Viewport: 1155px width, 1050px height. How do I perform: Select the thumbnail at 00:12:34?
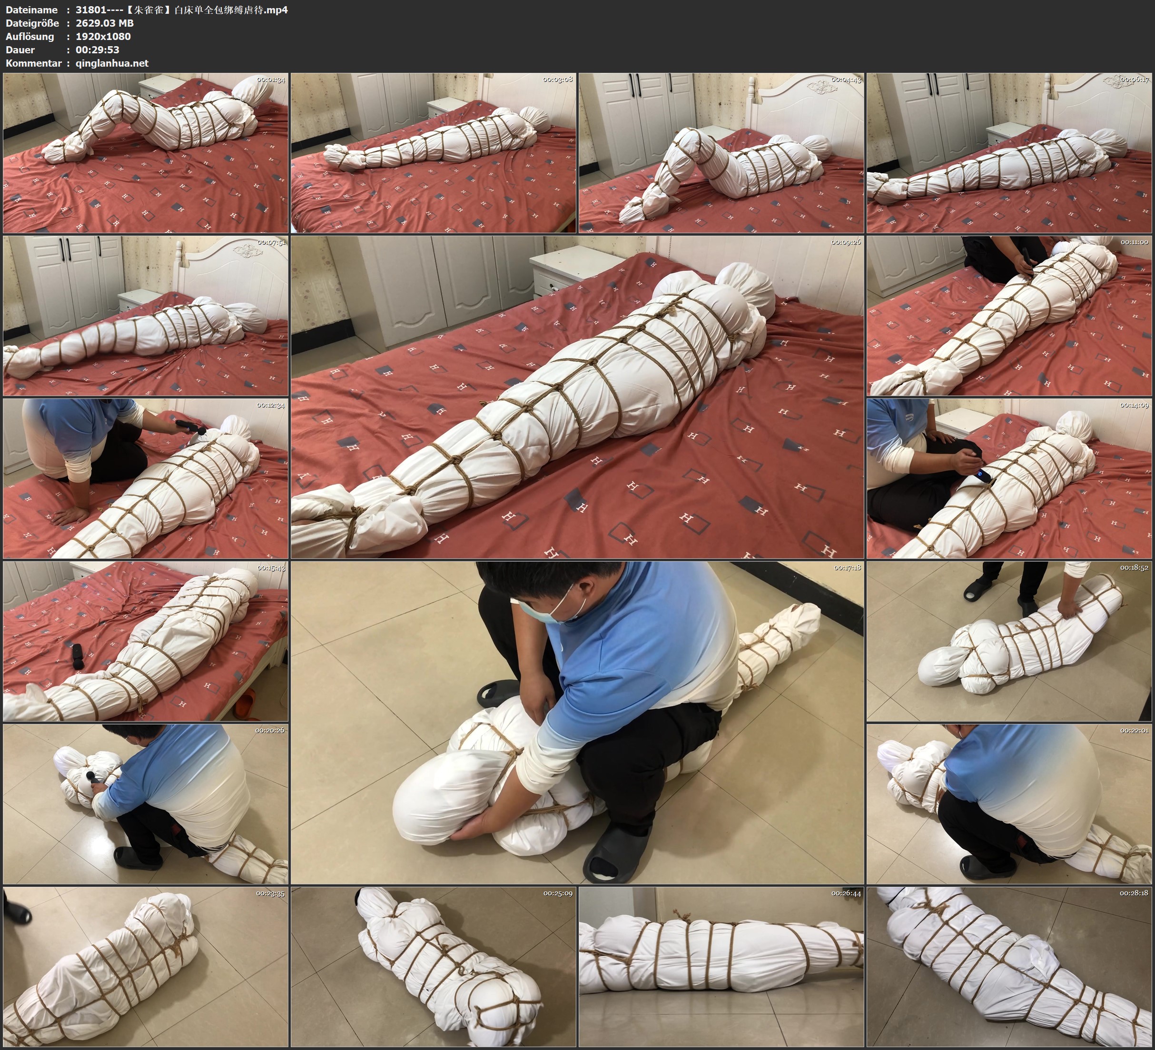(x=146, y=478)
